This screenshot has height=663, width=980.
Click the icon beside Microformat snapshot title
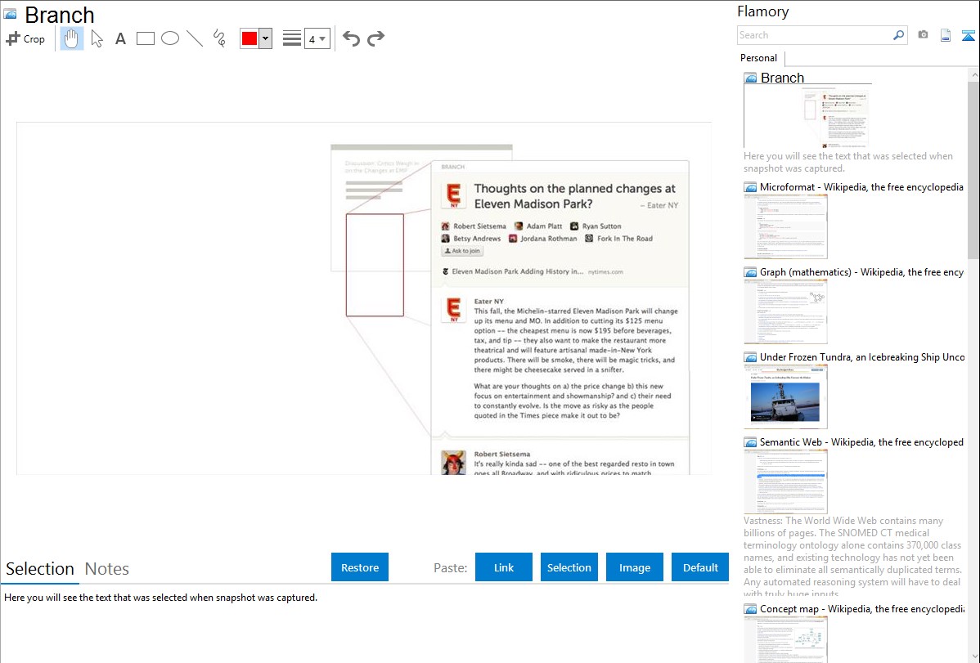point(750,187)
